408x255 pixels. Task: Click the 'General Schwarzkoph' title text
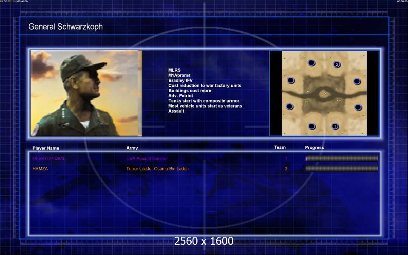tap(65, 27)
